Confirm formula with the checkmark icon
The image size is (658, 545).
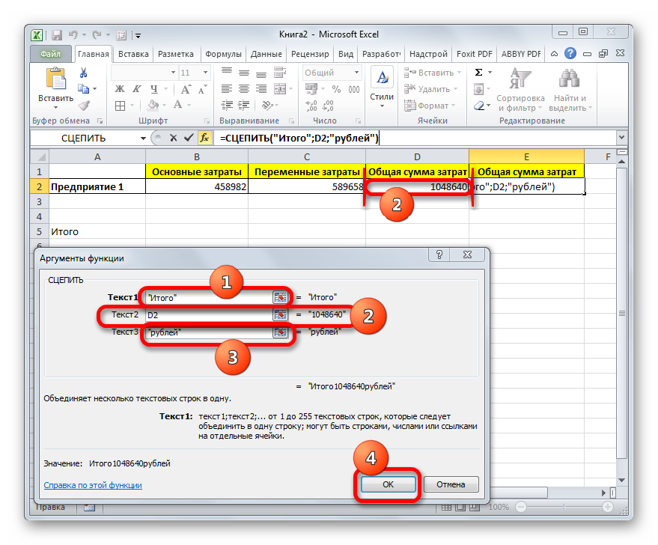(x=187, y=138)
